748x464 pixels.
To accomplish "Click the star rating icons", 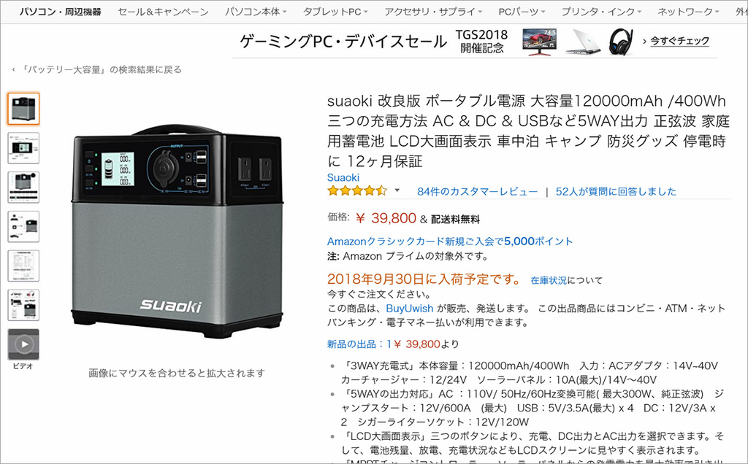I will tap(356, 191).
